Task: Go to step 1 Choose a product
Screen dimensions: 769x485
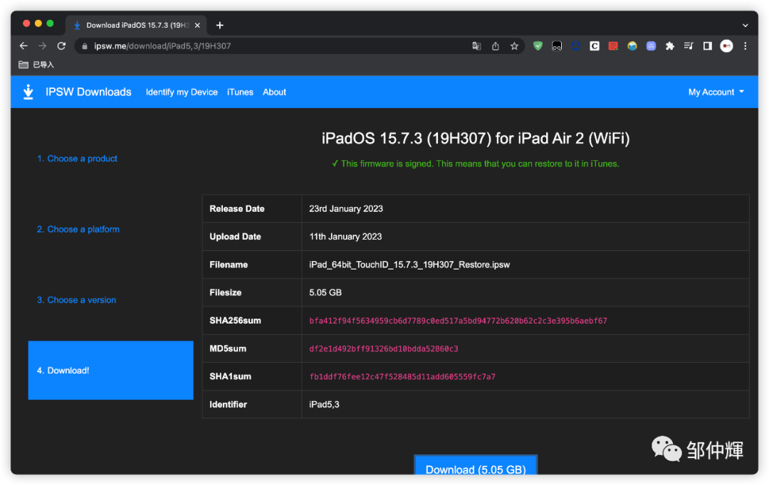Action: click(x=77, y=159)
